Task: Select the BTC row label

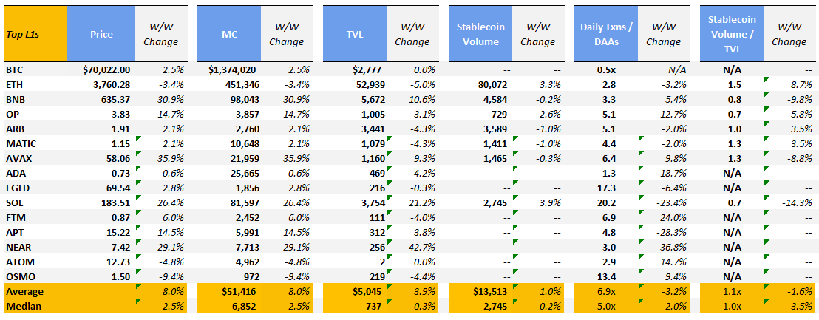Action: pyautogui.click(x=15, y=69)
